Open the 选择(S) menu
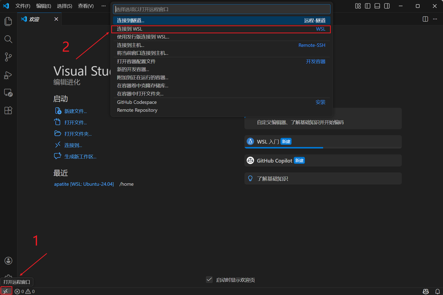The width and height of the screenshot is (443, 295). tap(65, 6)
